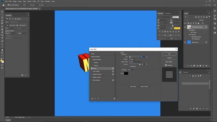
Task: Delete effect with Layer Style trash icon
Action: (114, 99)
